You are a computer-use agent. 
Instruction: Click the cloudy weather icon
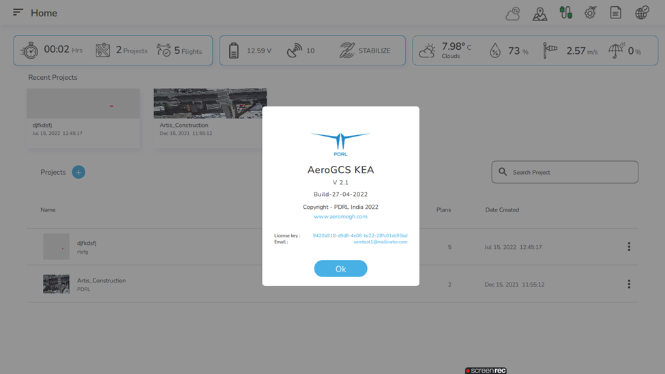427,51
